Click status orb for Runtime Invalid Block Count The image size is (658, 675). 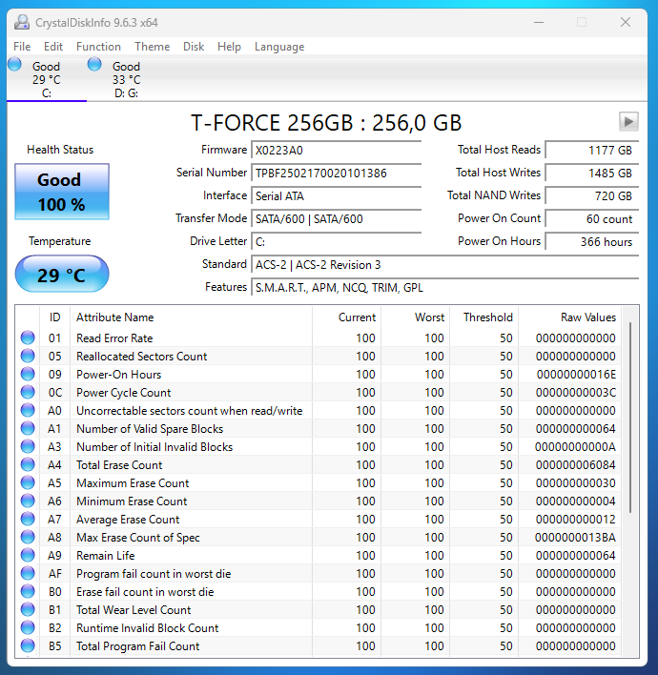pos(28,627)
